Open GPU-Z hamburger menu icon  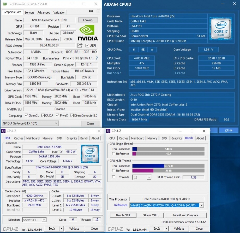point(98,11)
